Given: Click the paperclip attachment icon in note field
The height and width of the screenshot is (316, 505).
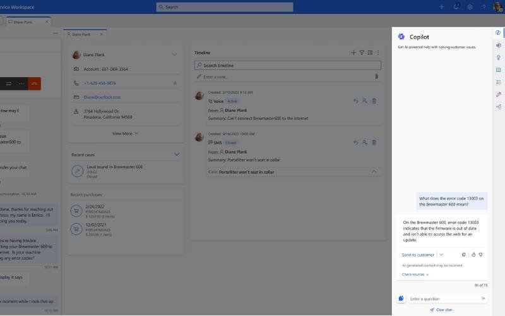Looking at the screenshot, I should click(376, 76).
